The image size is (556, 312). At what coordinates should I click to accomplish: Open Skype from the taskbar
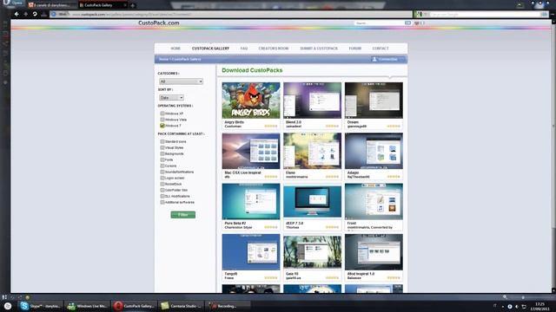[41, 306]
